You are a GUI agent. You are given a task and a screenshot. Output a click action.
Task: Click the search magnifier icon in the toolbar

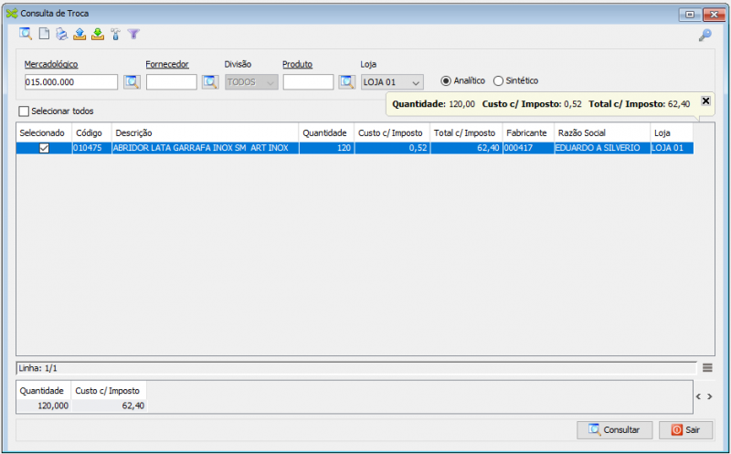click(26, 35)
